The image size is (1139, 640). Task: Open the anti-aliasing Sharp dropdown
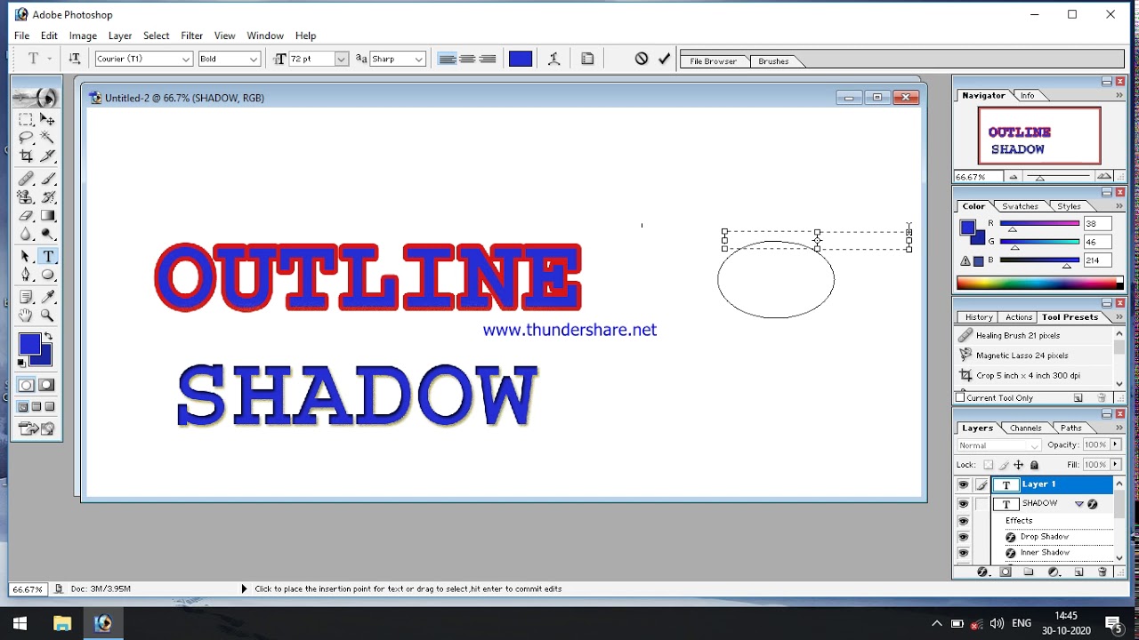coord(419,59)
